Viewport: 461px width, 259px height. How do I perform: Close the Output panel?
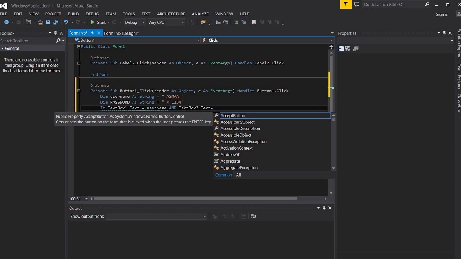point(330,208)
